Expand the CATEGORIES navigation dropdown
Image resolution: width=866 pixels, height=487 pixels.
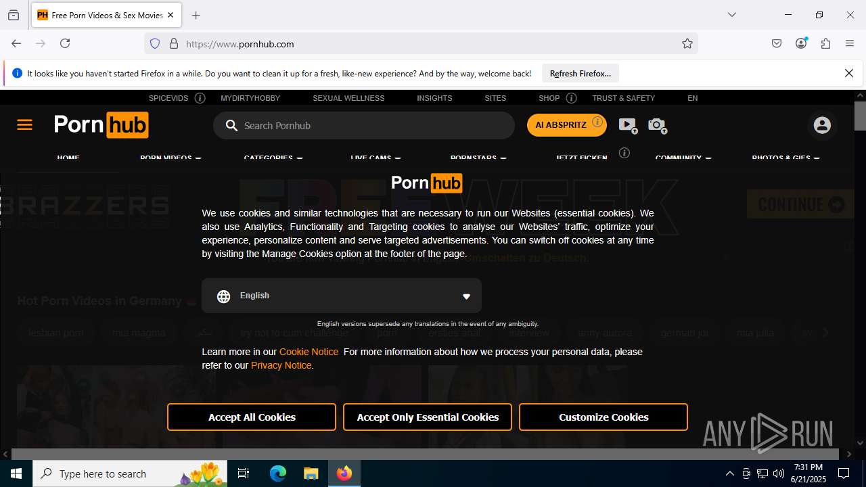pos(273,158)
